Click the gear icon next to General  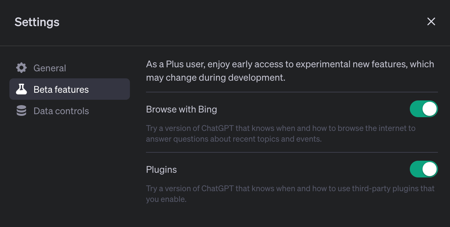pos(21,68)
